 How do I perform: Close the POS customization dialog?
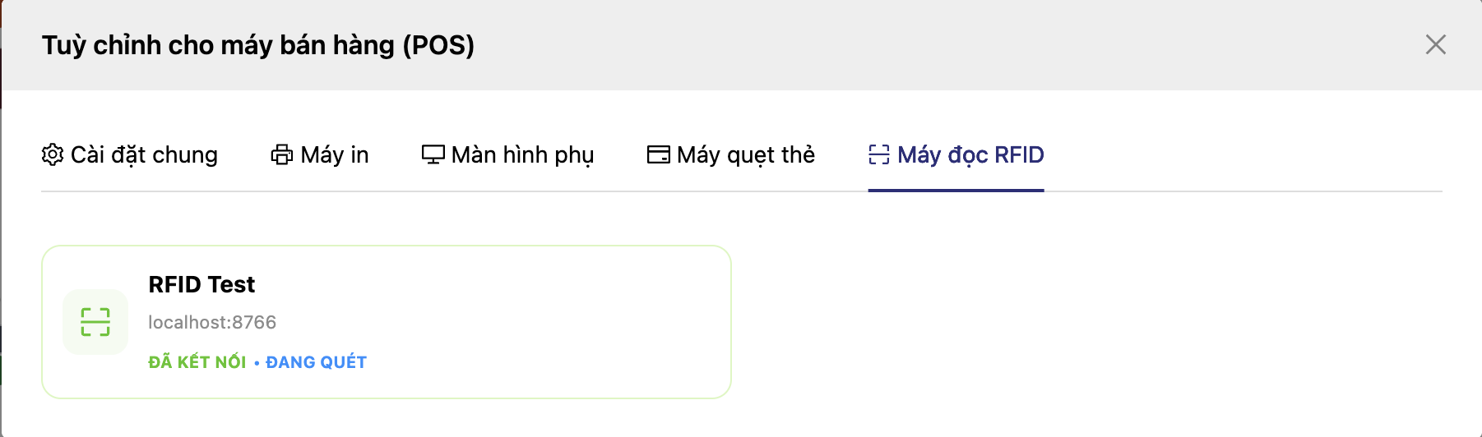click(x=1435, y=44)
